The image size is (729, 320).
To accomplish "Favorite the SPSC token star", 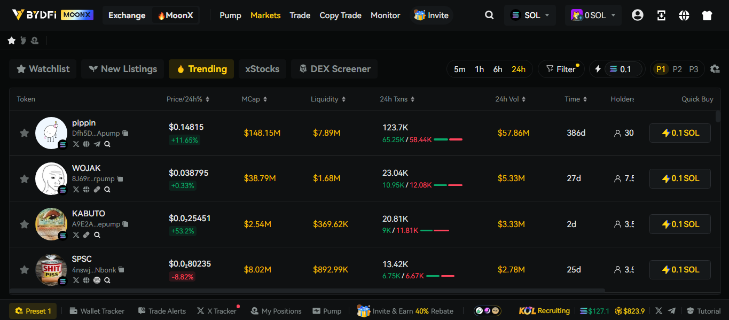I will point(24,269).
